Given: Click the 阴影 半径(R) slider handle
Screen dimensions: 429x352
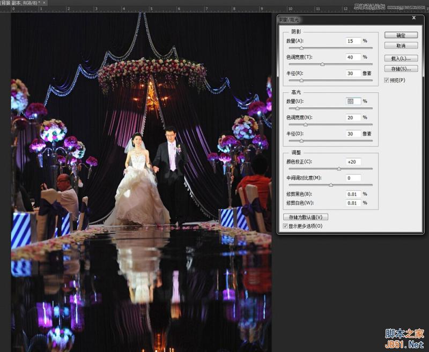Looking at the screenshot, I should tap(302, 81).
